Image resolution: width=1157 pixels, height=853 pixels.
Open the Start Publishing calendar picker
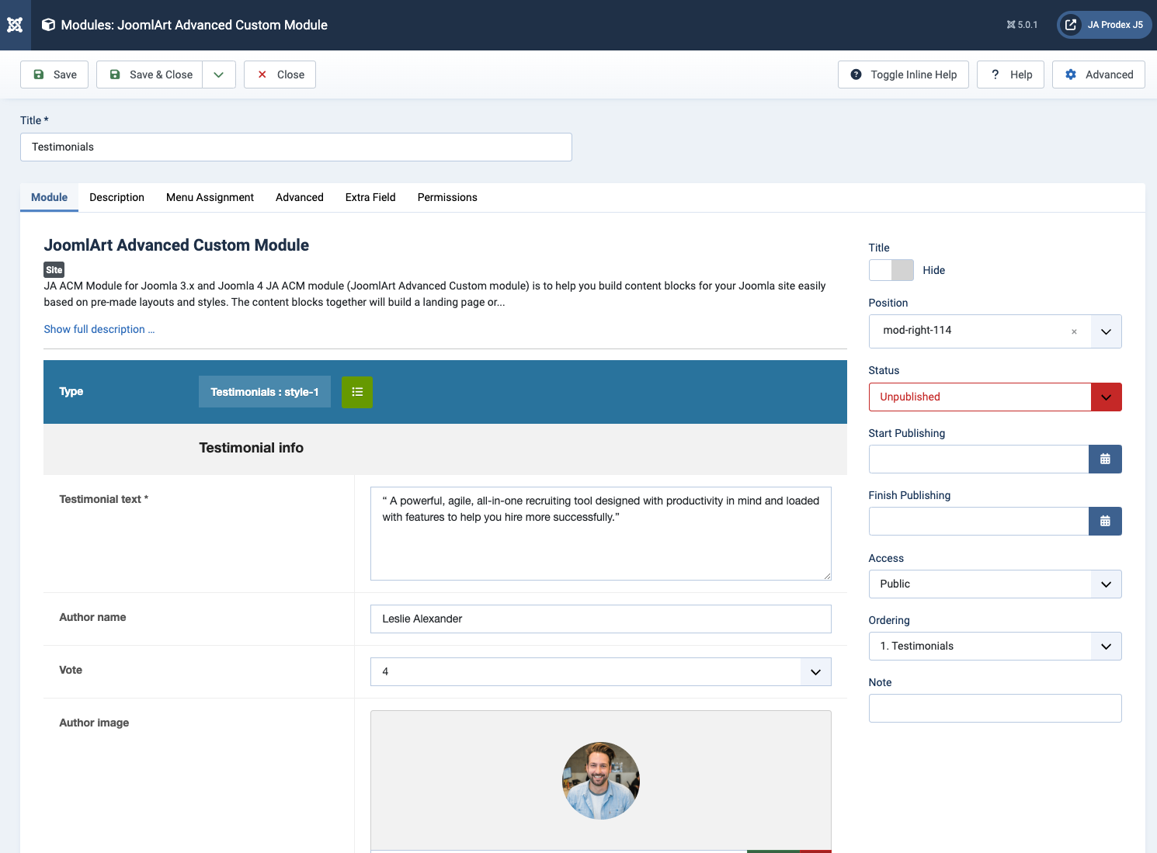[x=1105, y=459]
